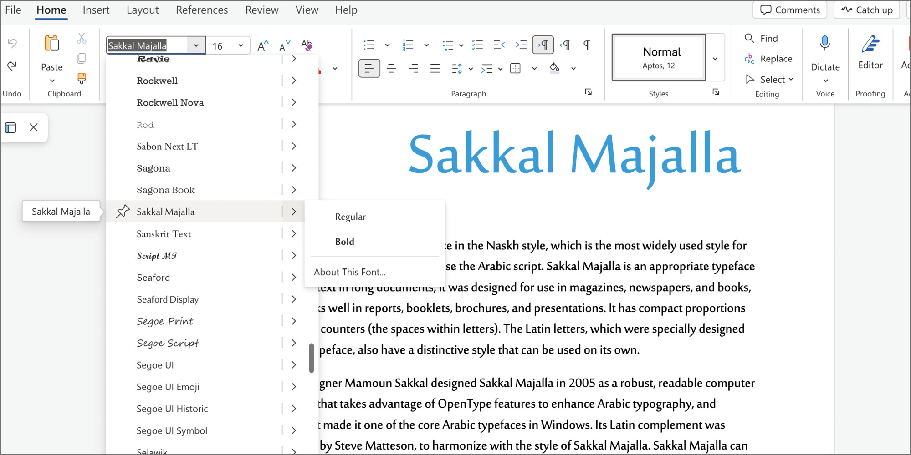The width and height of the screenshot is (911, 455).
Task: Click the Cut scissors icon
Action: point(82,38)
